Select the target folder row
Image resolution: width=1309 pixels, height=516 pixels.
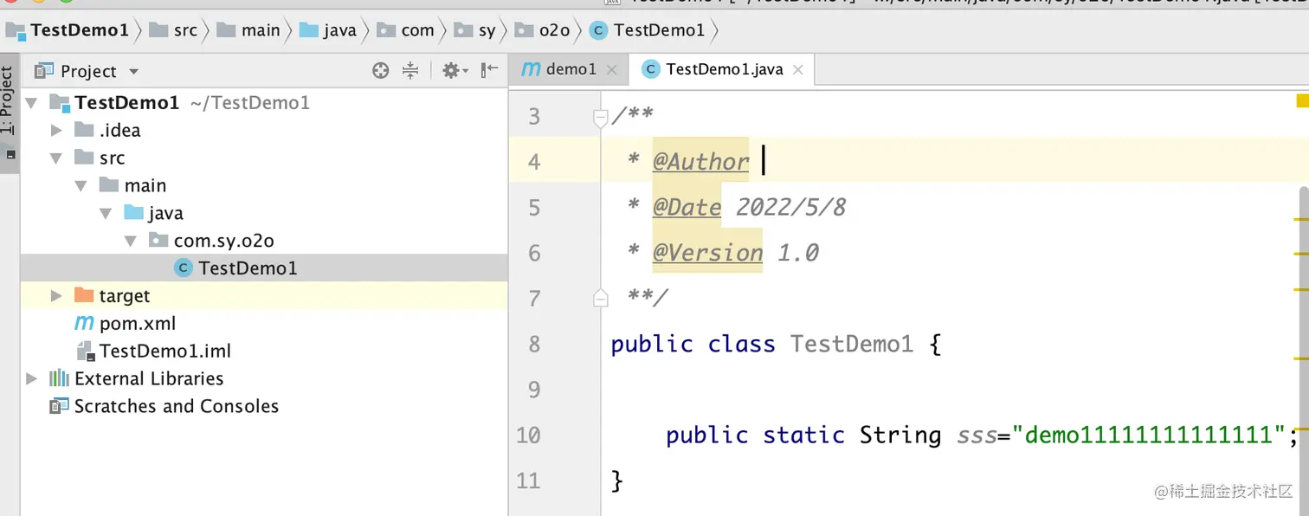(263, 296)
